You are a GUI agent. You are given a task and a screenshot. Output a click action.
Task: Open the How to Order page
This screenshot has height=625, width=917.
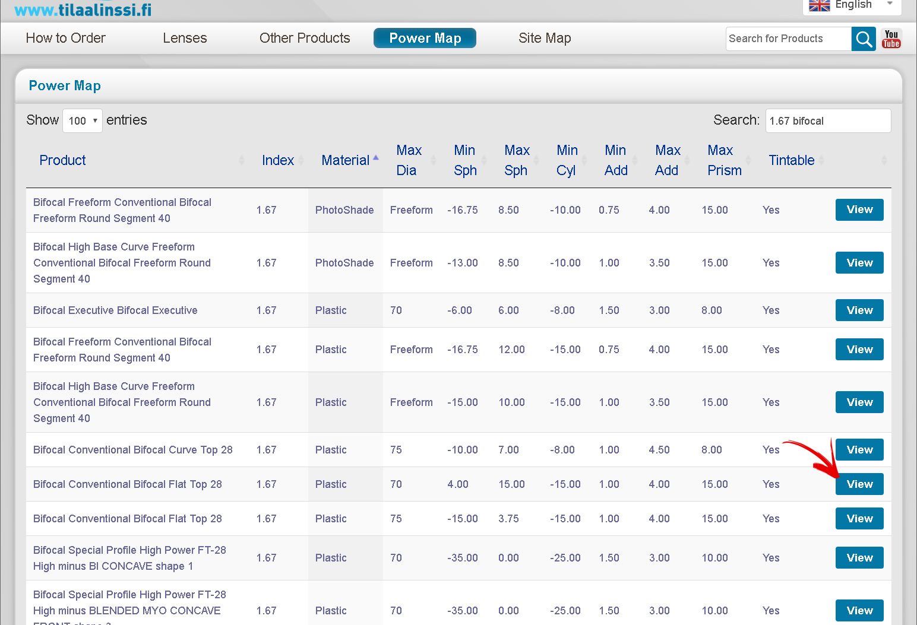(66, 39)
